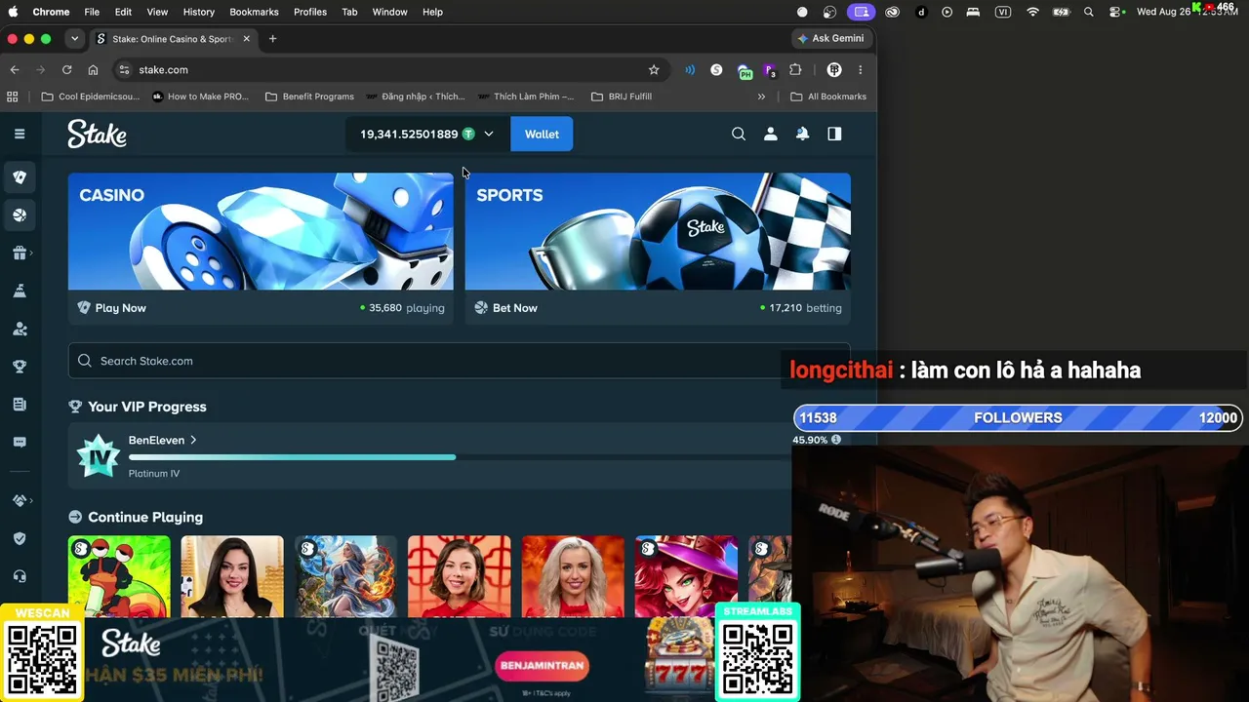
Task: Open Chrome's apps grid in bookmarks bar
Action: click(x=13, y=97)
